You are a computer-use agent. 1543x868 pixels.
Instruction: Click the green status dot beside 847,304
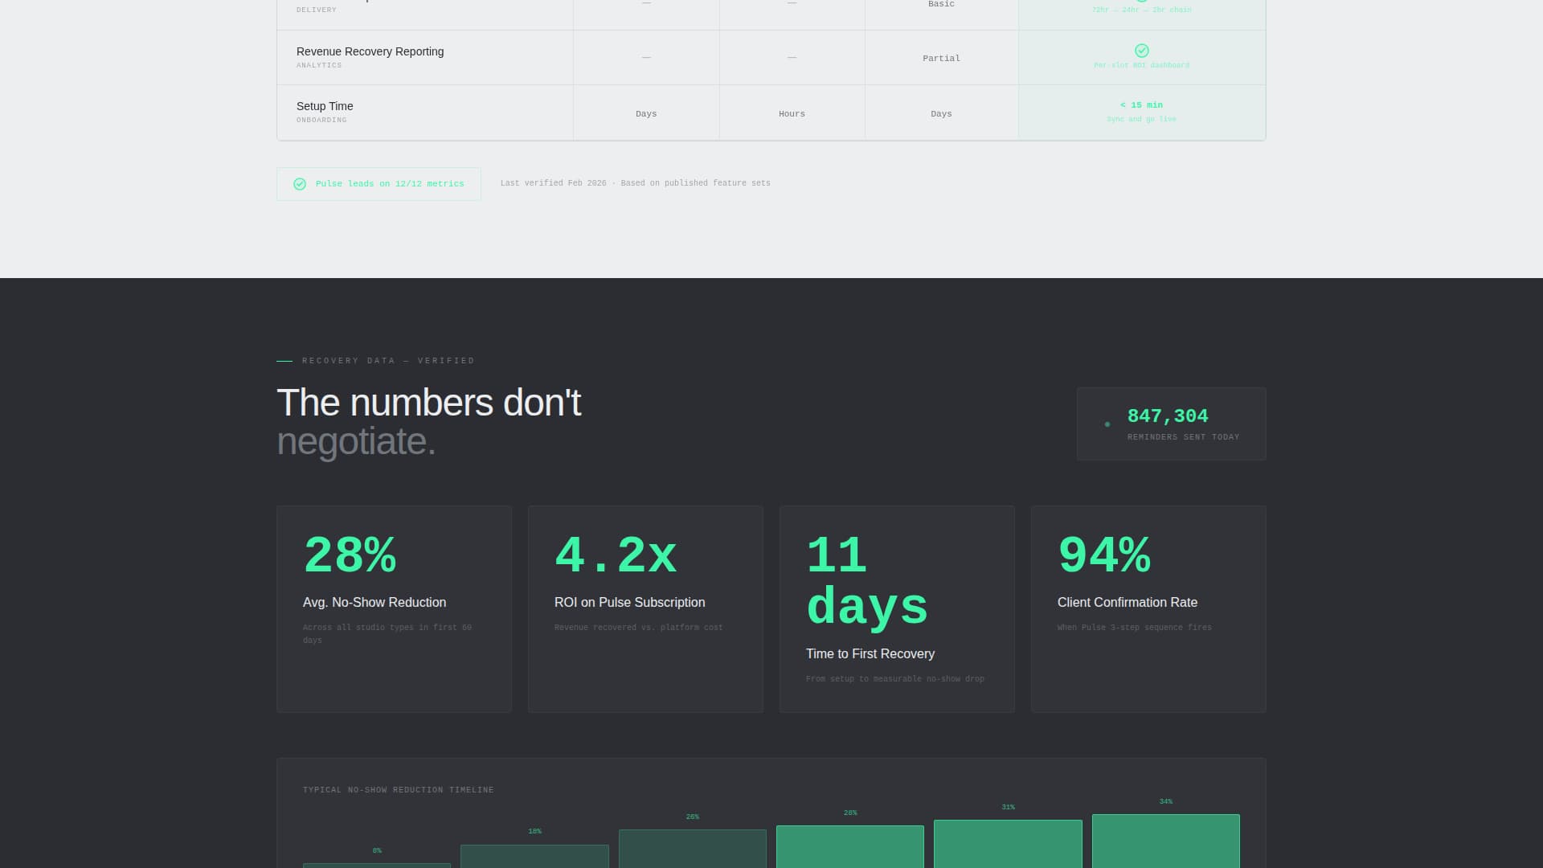(1107, 424)
